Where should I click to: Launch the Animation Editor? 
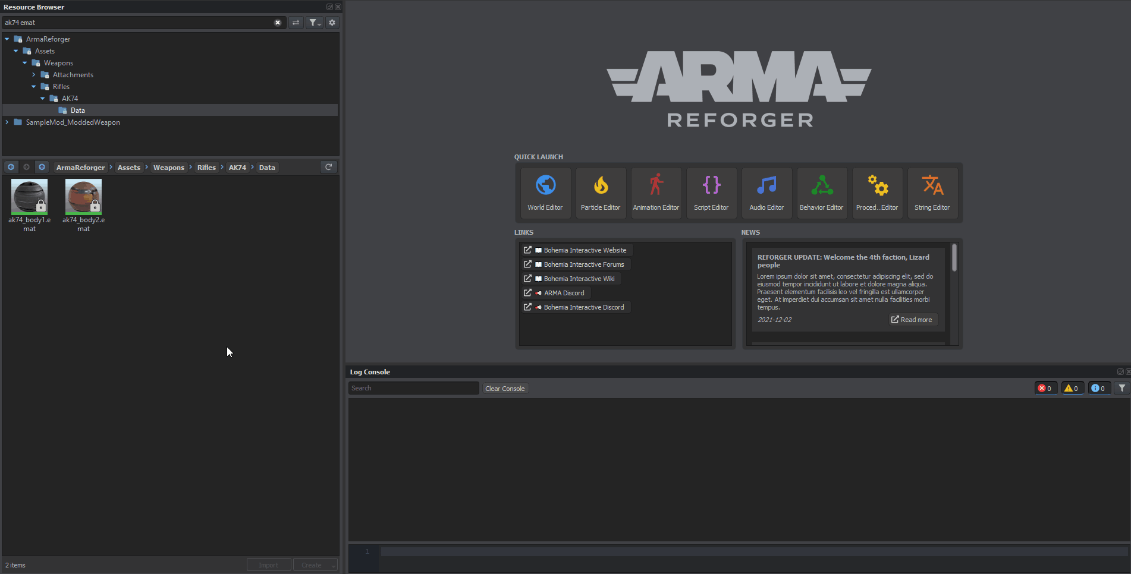click(x=656, y=193)
